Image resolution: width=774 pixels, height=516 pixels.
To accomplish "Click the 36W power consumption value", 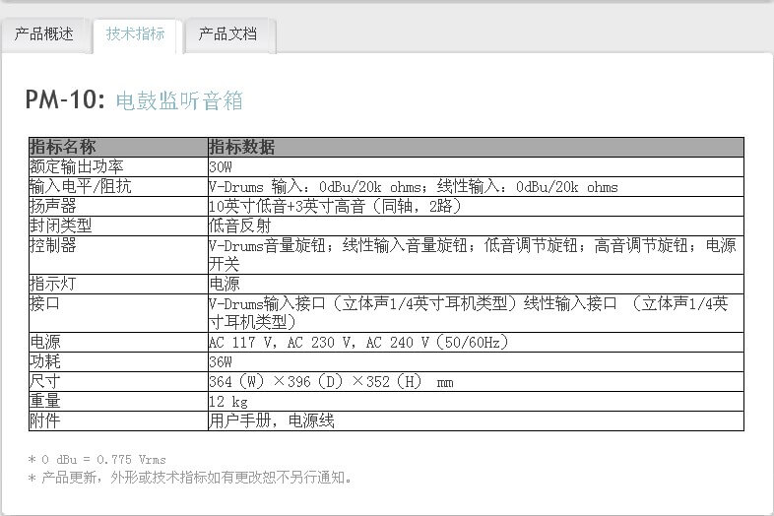I will pyautogui.click(x=221, y=362).
